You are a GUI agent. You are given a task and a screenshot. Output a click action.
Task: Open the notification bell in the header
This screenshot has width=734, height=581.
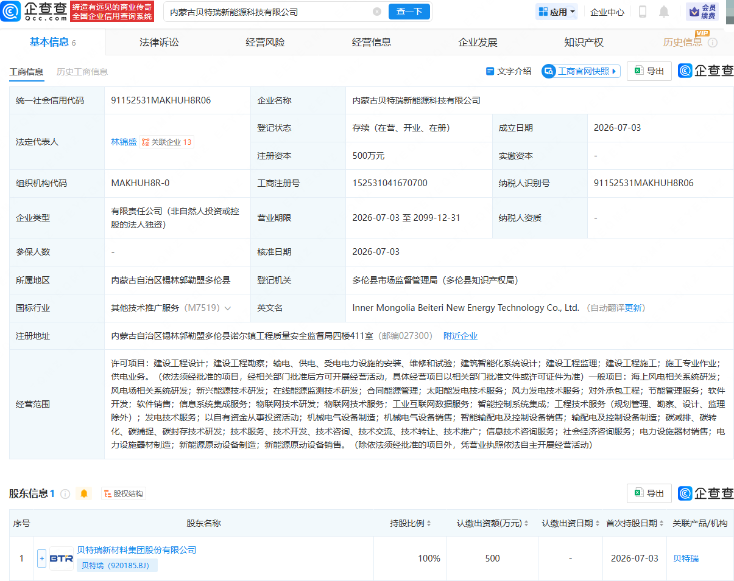point(664,12)
